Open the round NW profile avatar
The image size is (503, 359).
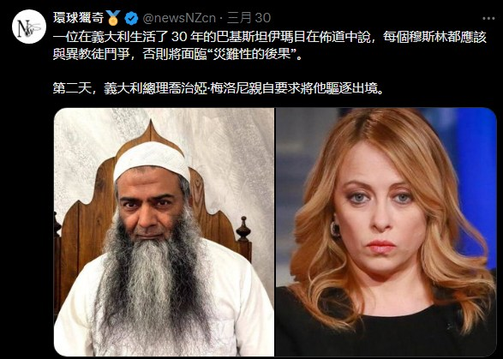coord(28,27)
